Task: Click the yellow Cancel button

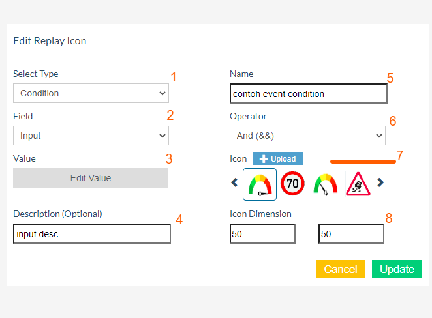Action: tap(340, 269)
